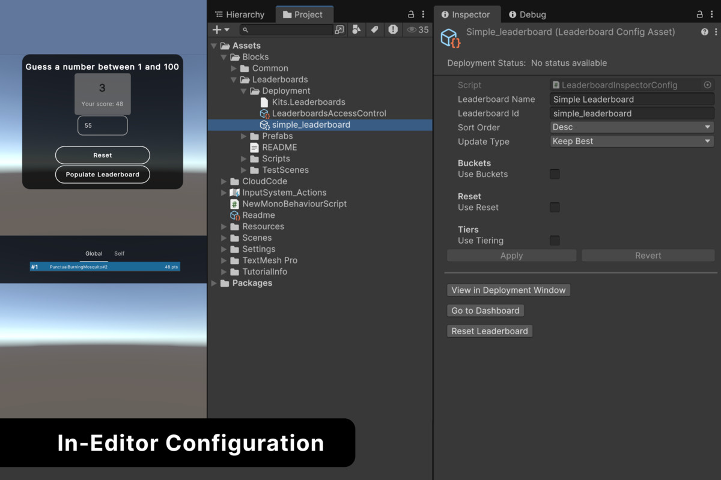The image size is (721, 480).
Task: Open the component menu beside the help icon
Action: (715, 32)
